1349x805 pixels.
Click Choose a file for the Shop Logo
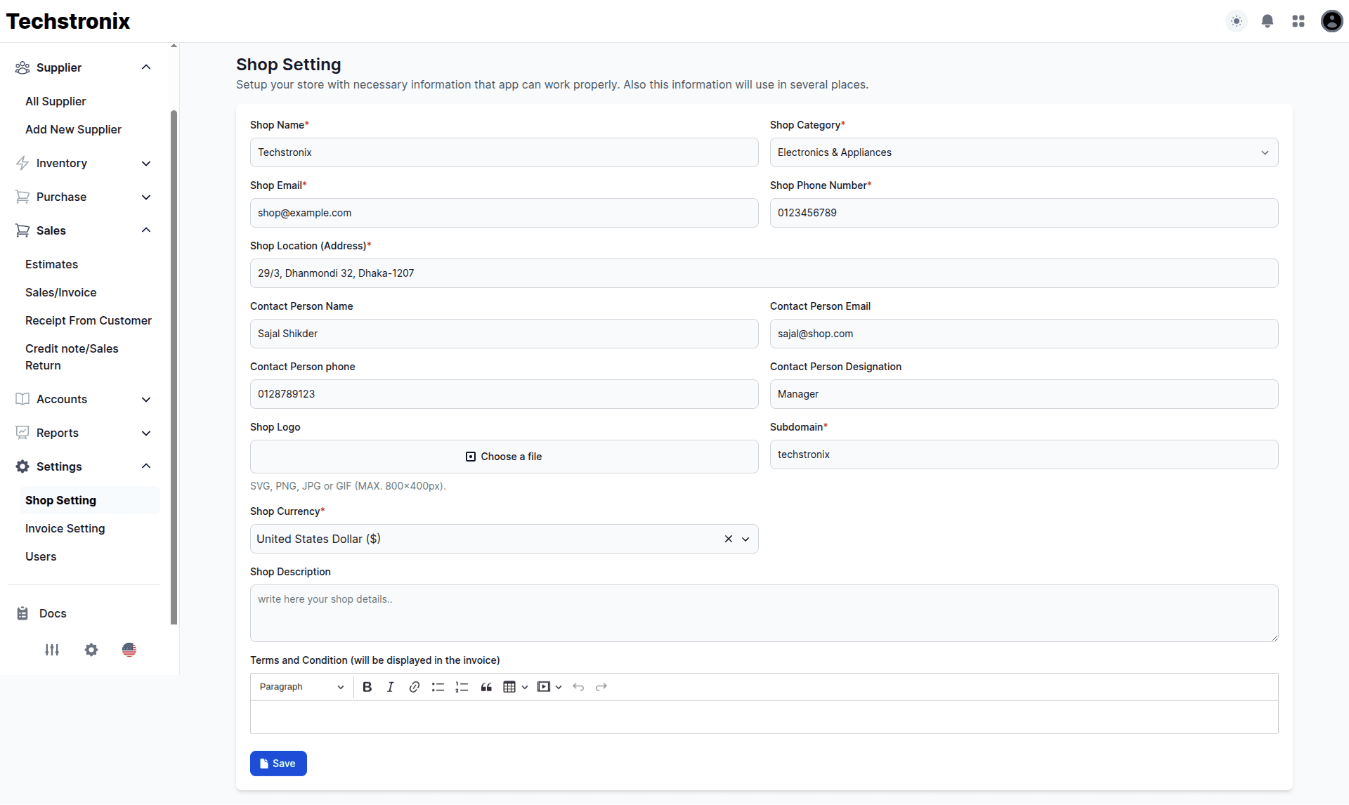coord(504,457)
